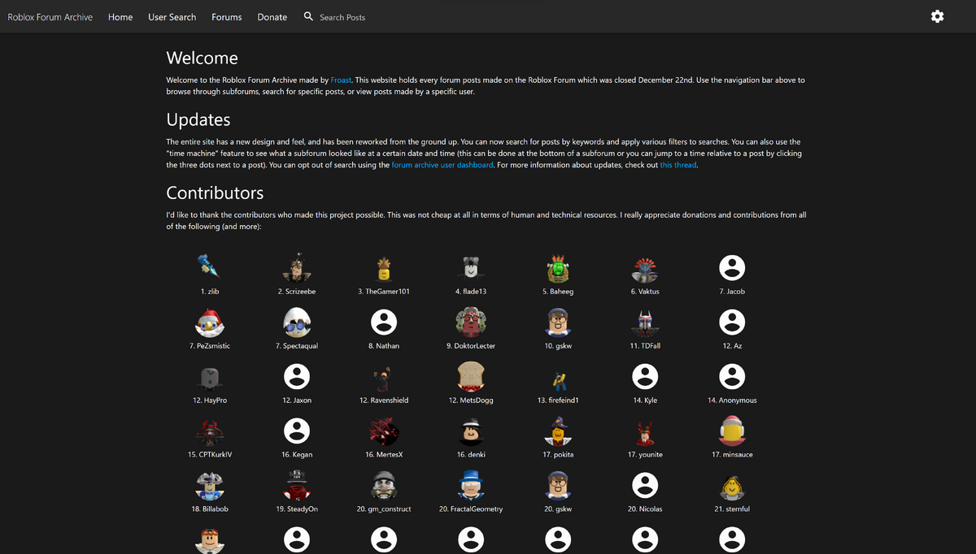Open MetsDogg's contributor avatar
The image size is (976, 554).
tap(470, 375)
